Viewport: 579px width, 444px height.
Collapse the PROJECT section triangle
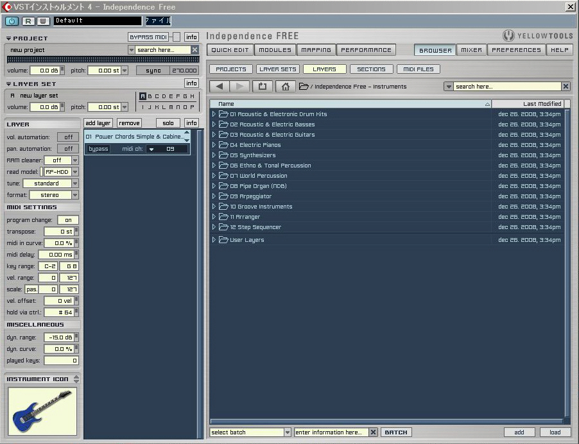pos(8,38)
